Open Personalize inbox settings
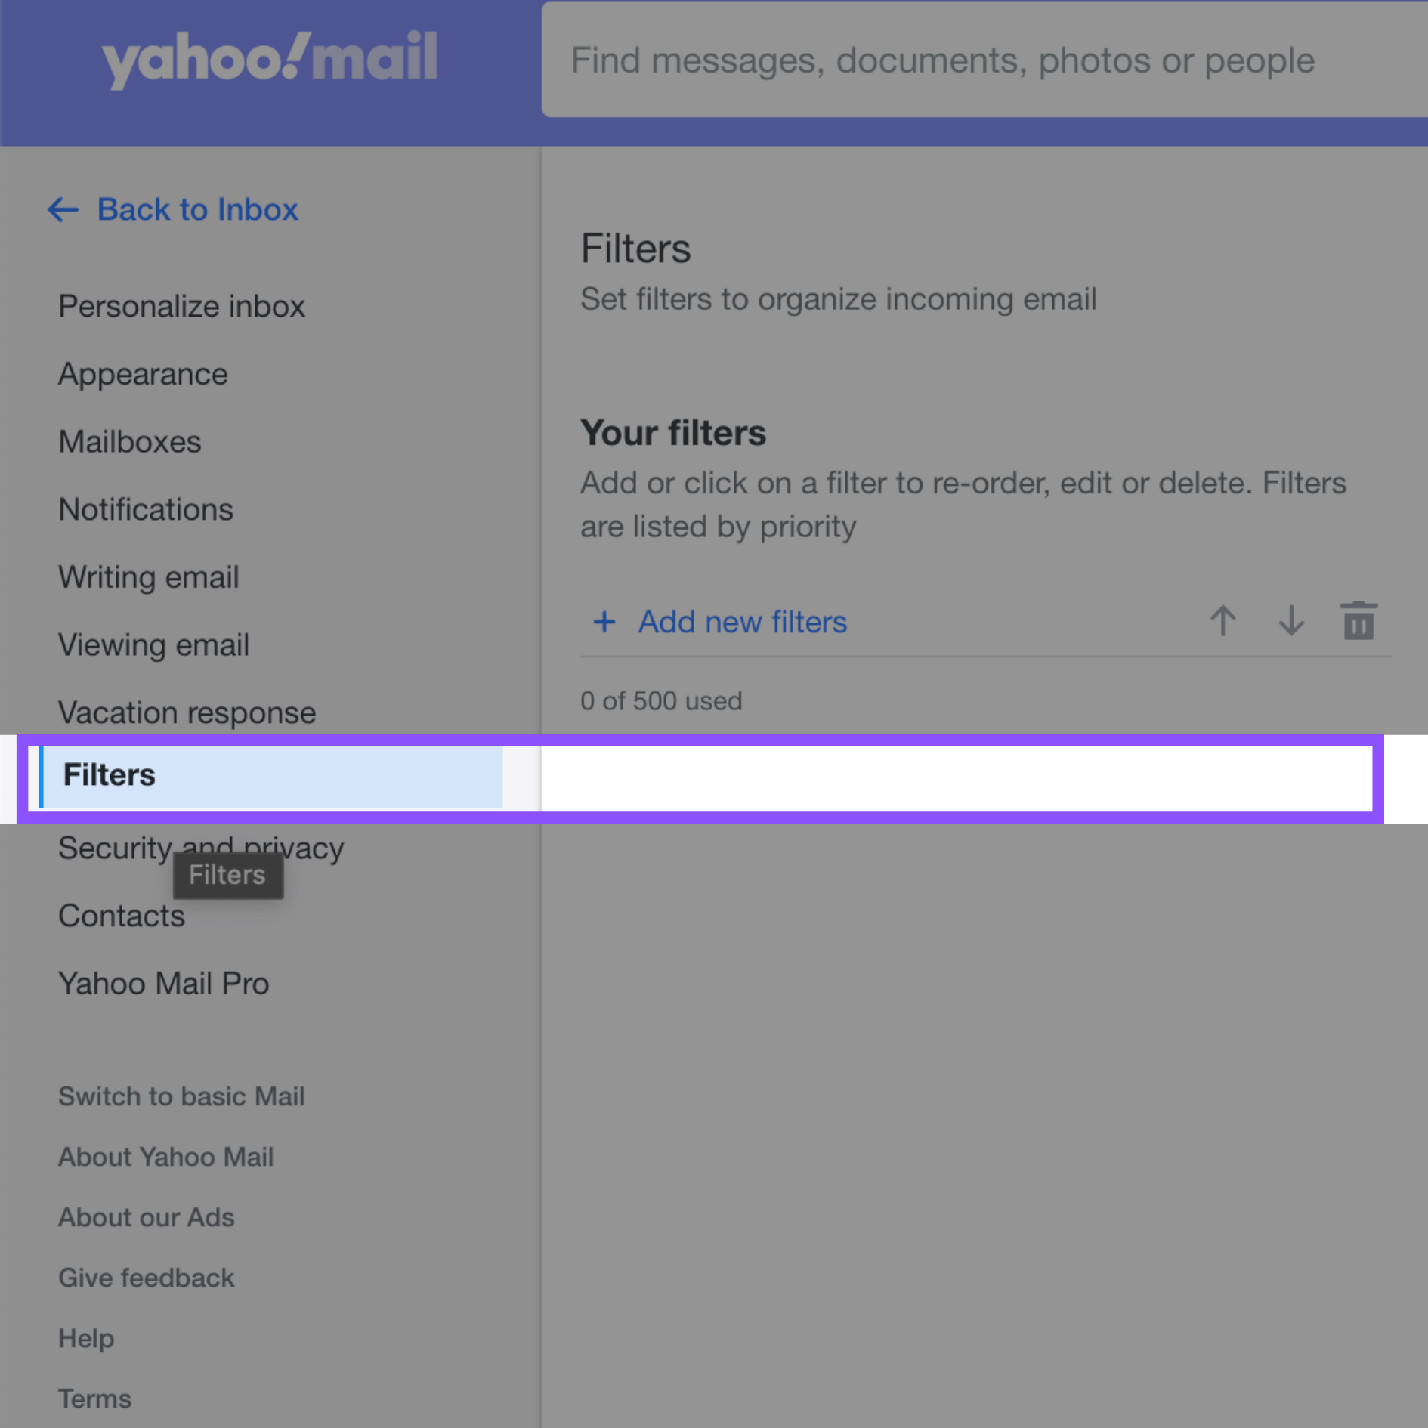 click(181, 307)
